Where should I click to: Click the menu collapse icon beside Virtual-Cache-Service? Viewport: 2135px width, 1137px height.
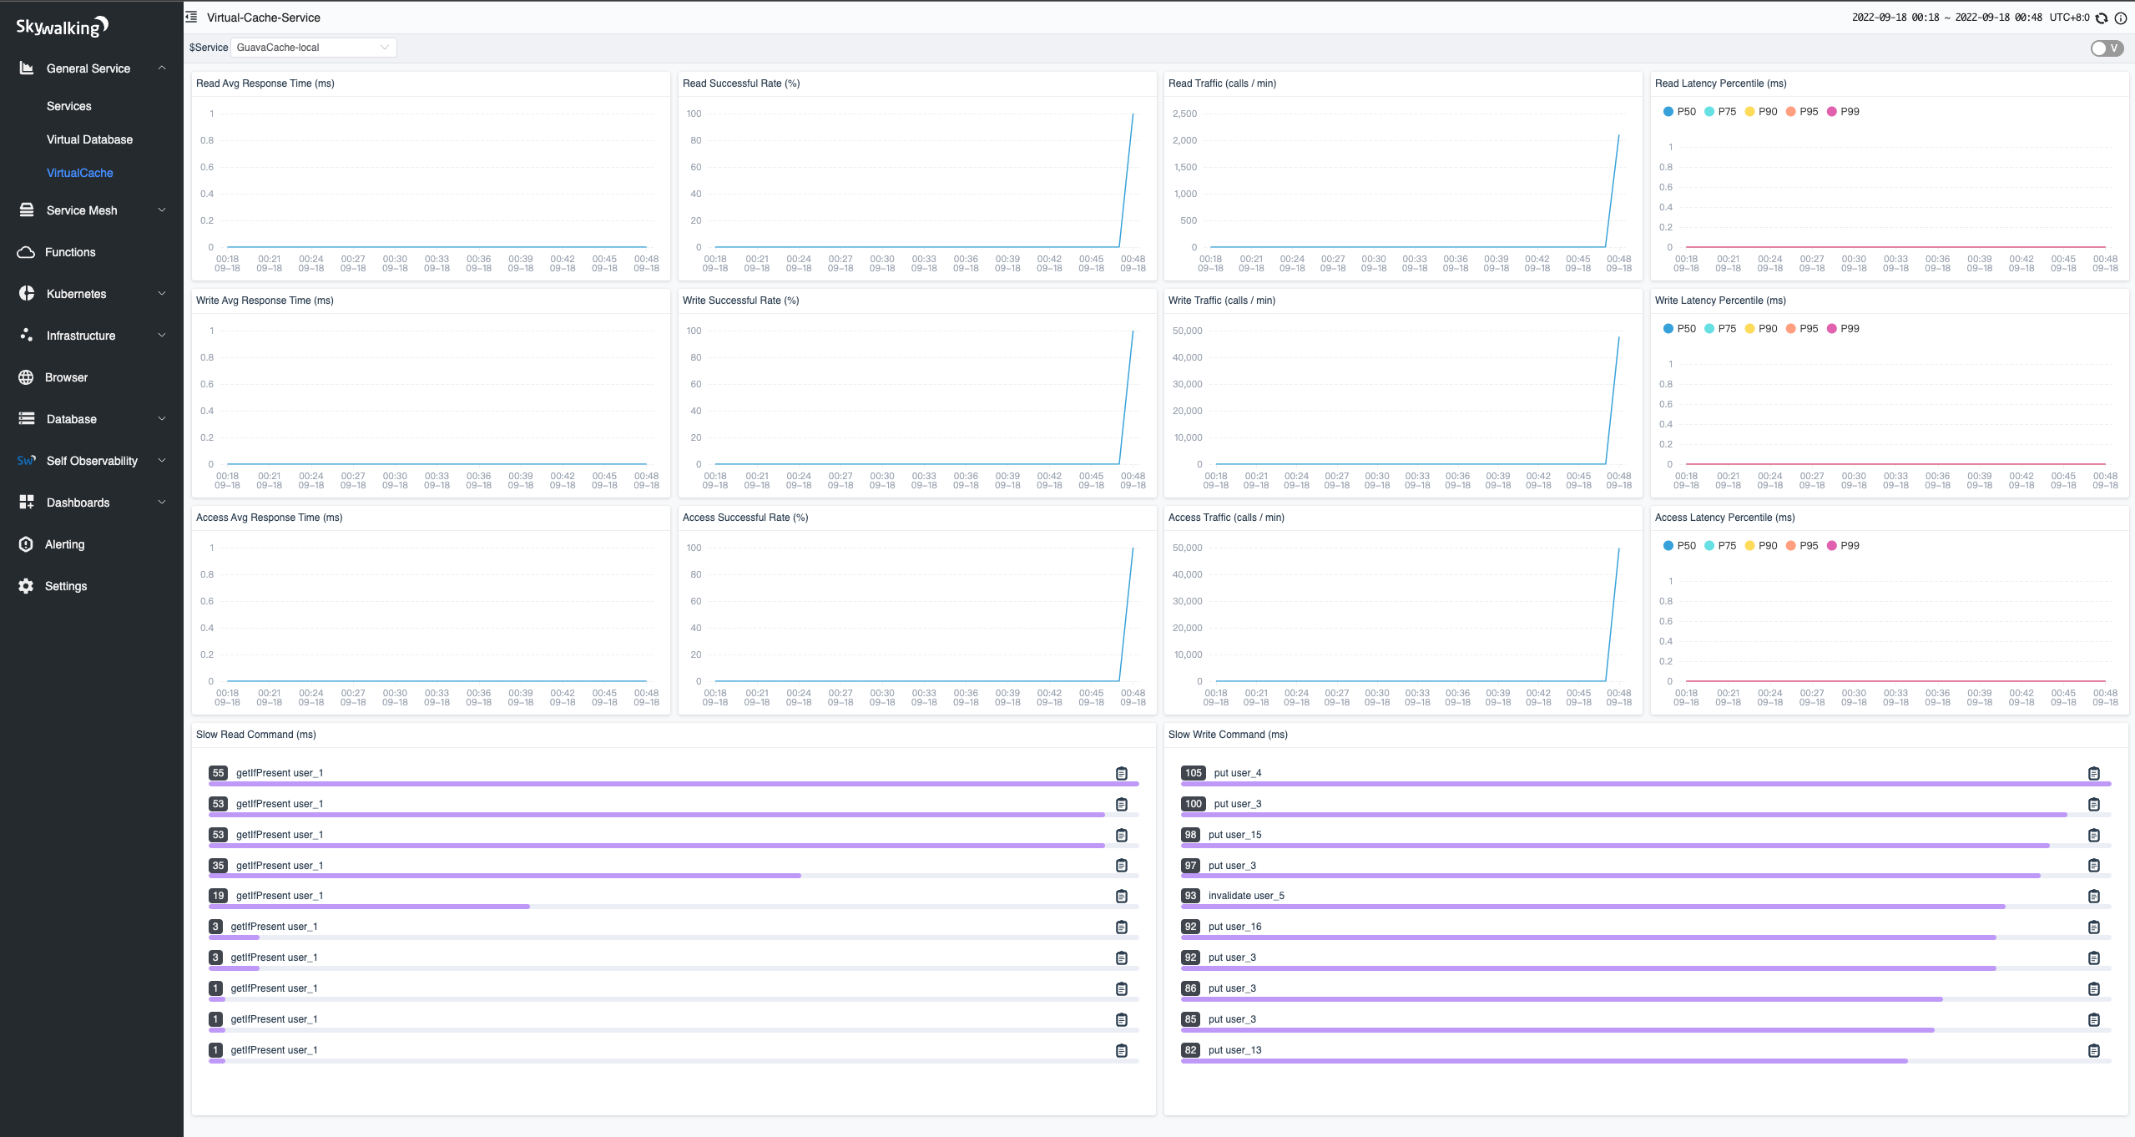click(x=192, y=17)
